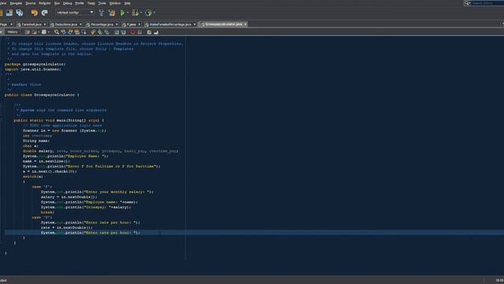Toggle Bookmark on current line
This screenshot has height=284, width=504.
[107, 32]
